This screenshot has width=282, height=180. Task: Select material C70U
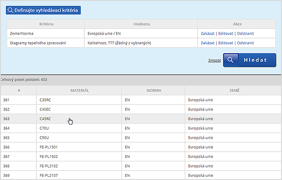click(44, 128)
